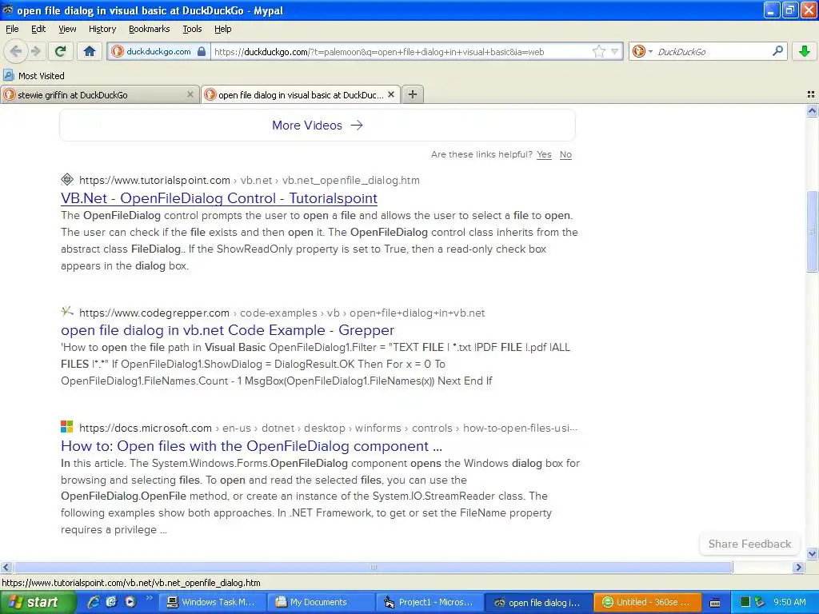Screen dimensions: 819x614
Task: Switch to Windows Task Manager taskbar button
Action: pyautogui.click(x=211, y=602)
